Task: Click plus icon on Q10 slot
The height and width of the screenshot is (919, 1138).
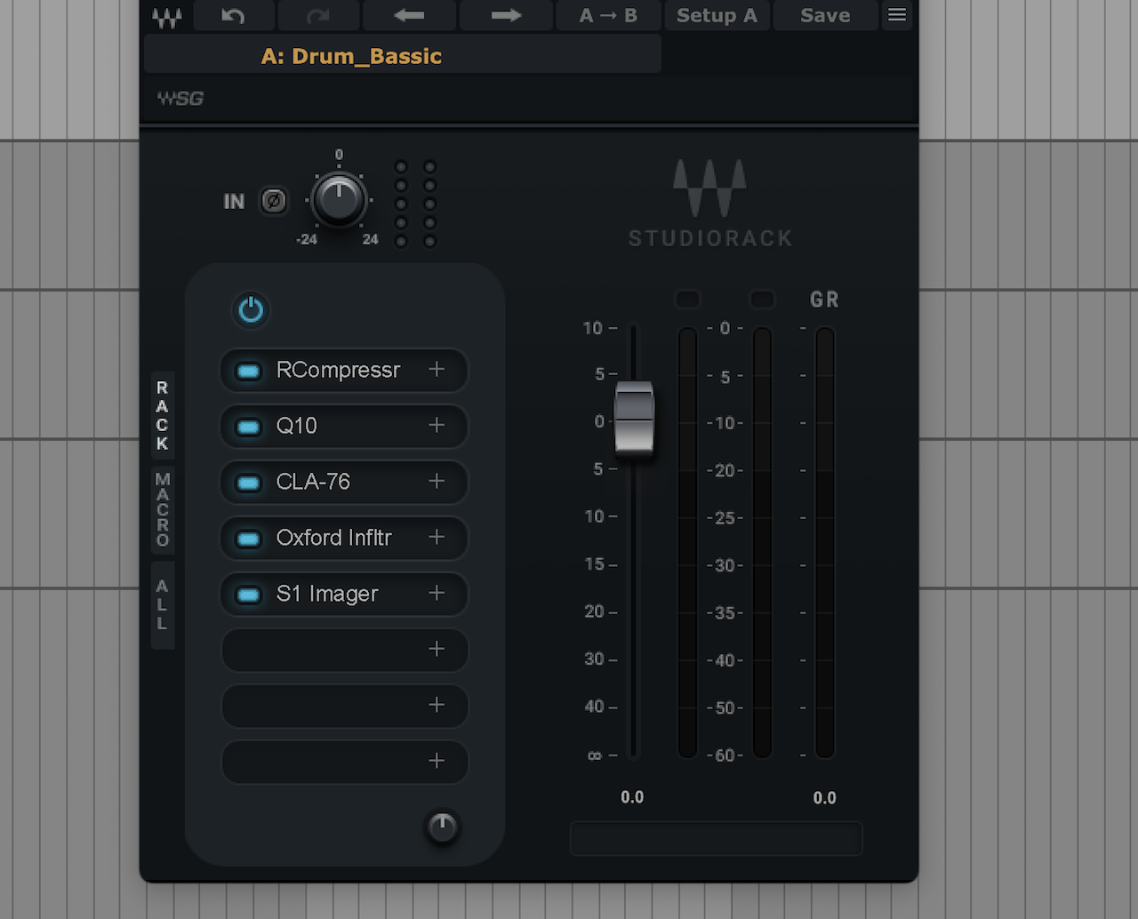Action: (x=437, y=425)
